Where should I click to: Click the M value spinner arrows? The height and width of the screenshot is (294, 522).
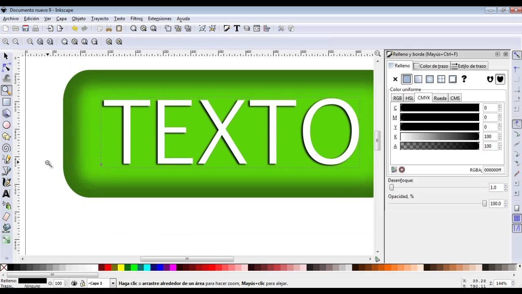pos(500,117)
